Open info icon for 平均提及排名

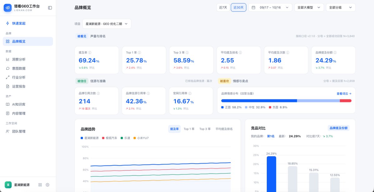[240, 52]
